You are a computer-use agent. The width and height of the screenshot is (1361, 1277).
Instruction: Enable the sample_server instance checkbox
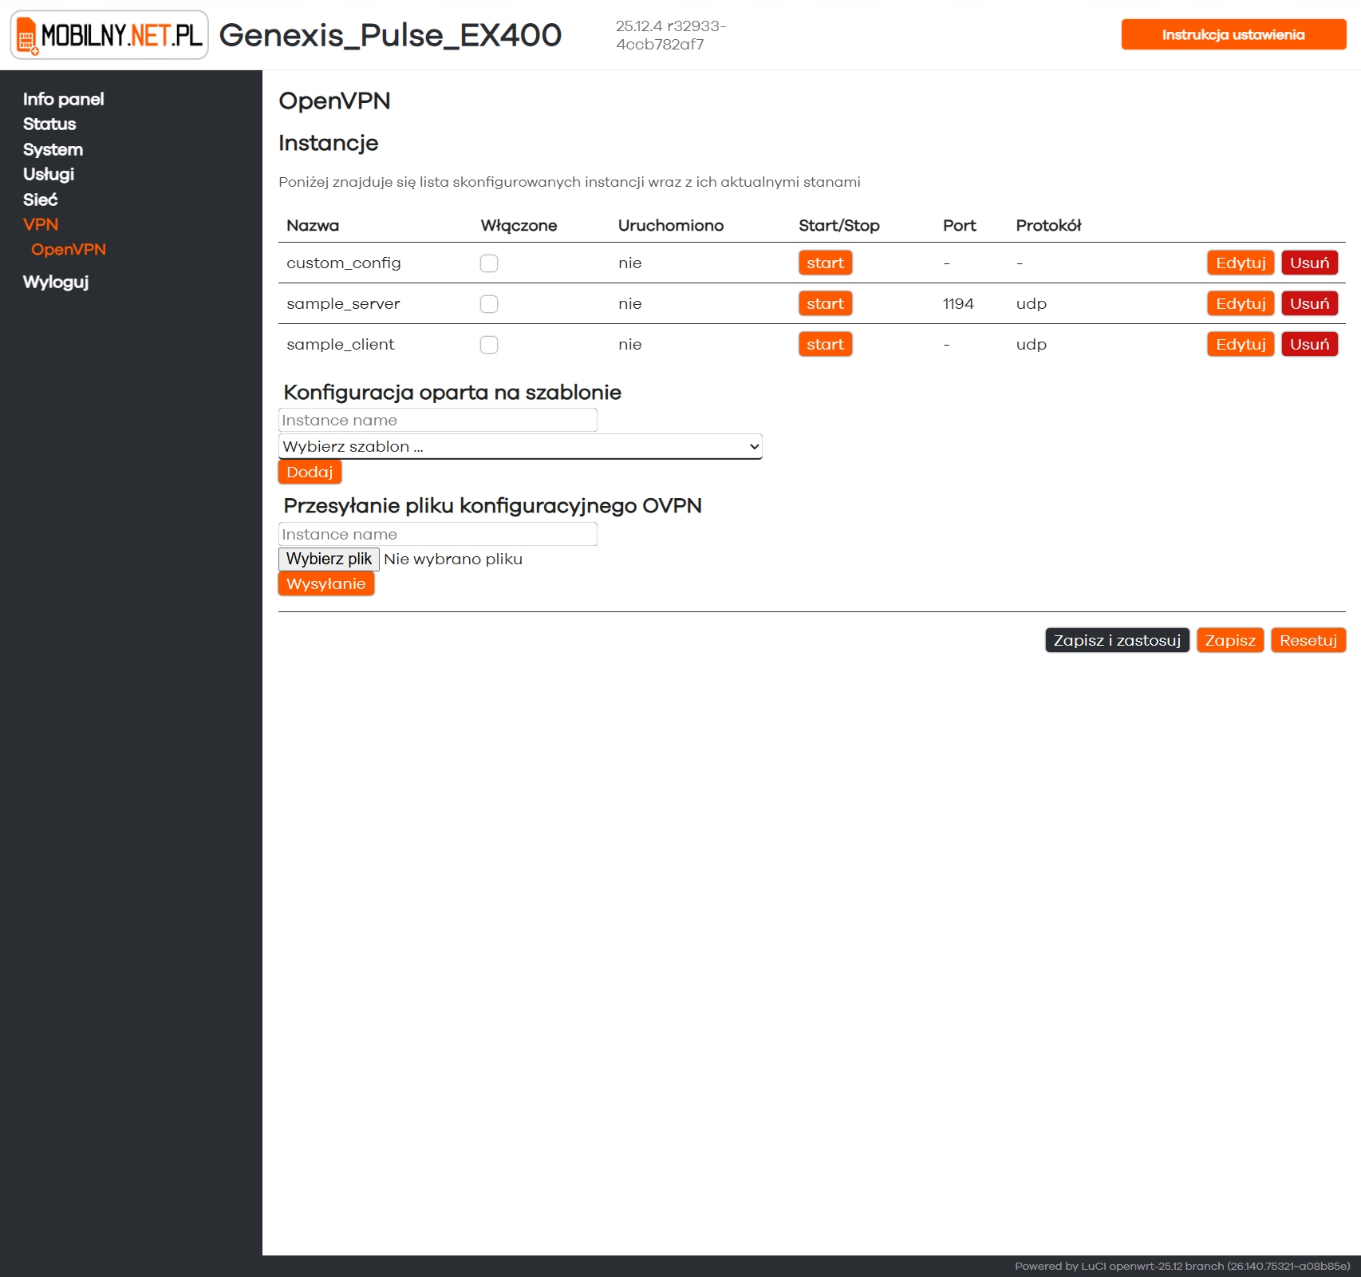pyautogui.click(x=489, y=304)
